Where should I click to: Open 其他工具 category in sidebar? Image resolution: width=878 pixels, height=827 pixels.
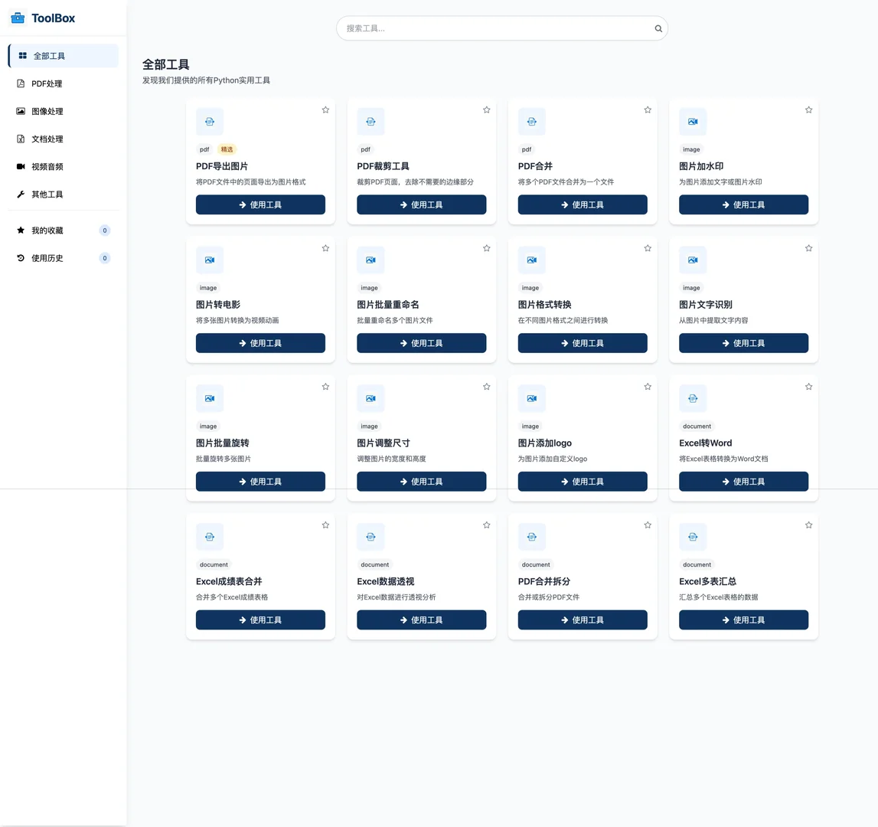64,194
